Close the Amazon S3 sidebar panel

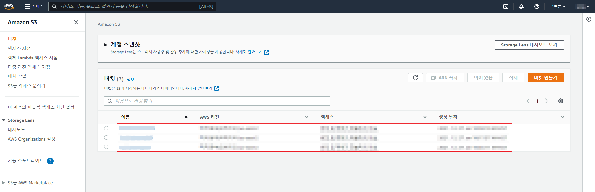point(76,22)
